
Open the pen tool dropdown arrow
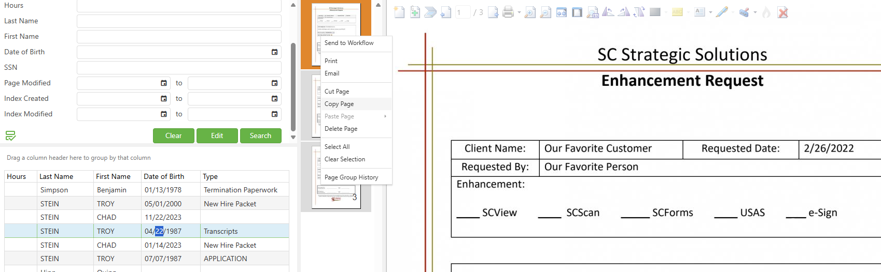733,12
